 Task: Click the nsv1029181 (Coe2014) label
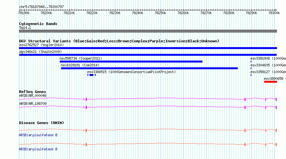point(80,65)
